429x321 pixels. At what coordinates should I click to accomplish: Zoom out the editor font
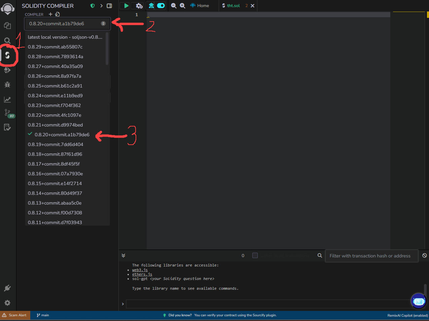(x=174, y=6)
